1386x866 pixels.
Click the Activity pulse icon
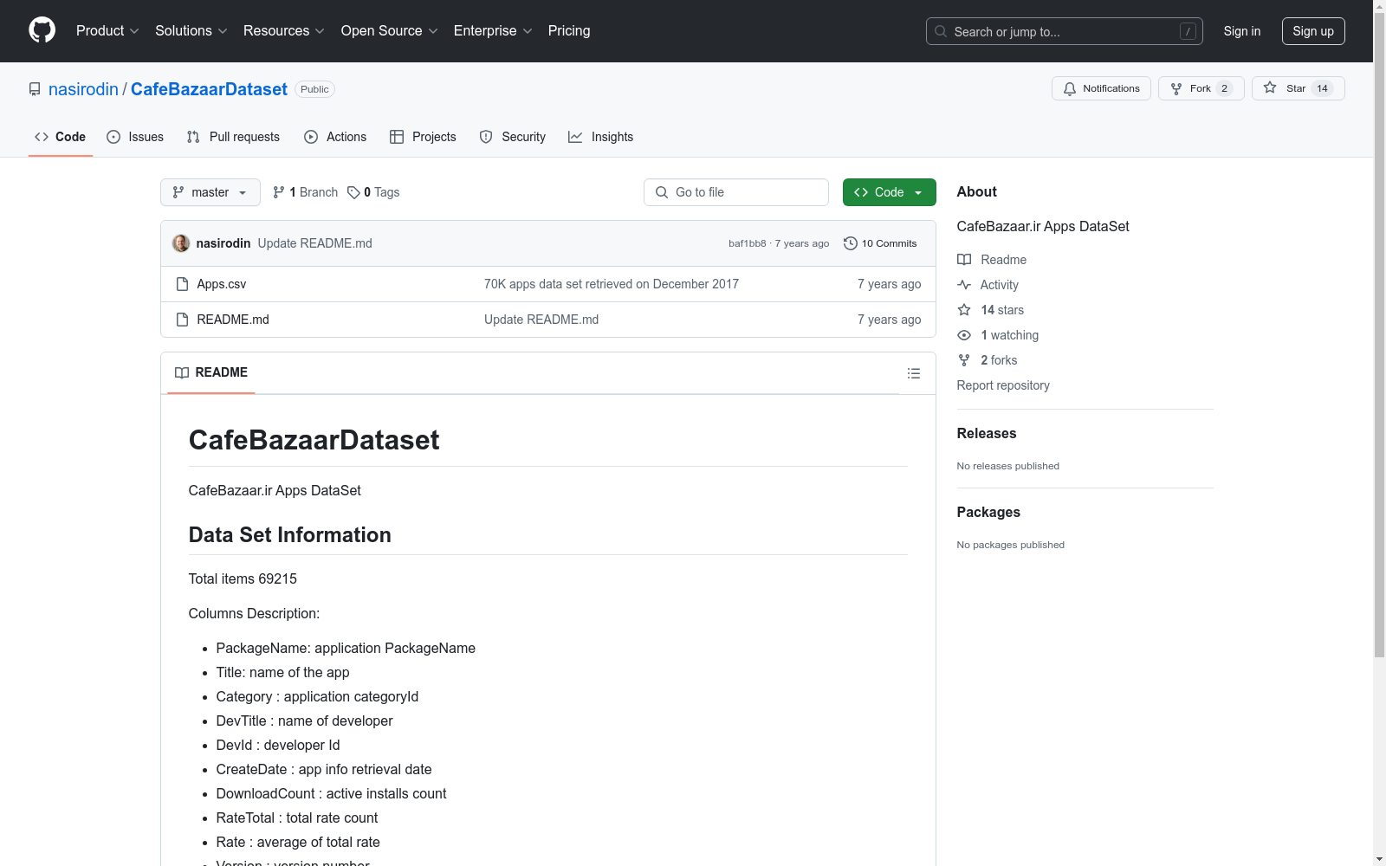tap(964, 285)
